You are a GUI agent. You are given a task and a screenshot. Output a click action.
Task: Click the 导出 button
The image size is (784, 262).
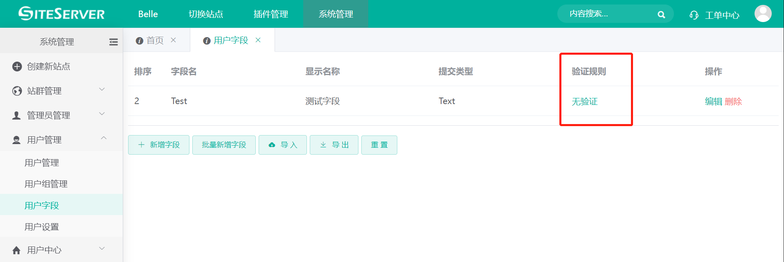click(x=334, y=145)
